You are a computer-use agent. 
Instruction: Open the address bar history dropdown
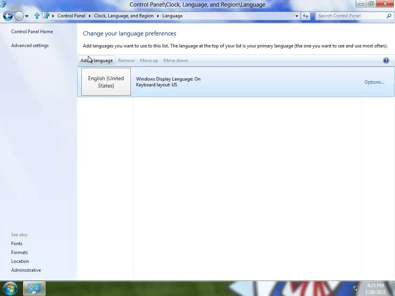[x=297, y=16]
